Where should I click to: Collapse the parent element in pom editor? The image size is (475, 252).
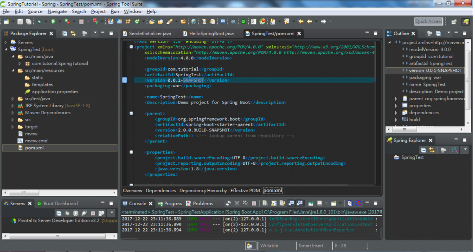click(131, 113)
